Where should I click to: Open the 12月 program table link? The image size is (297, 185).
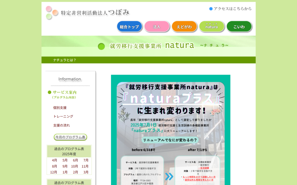click(54, 172)
